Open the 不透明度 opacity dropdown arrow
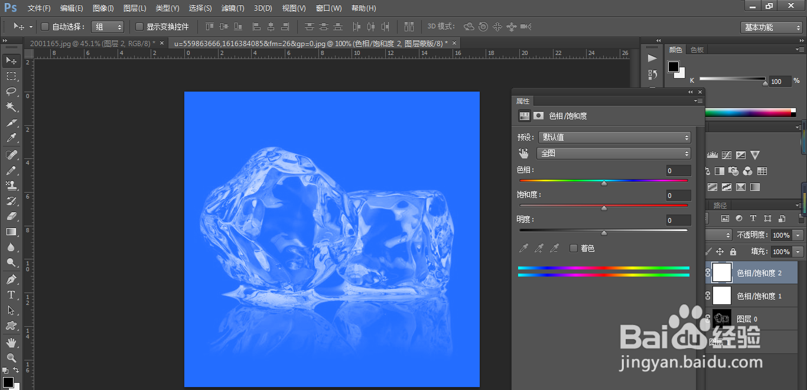The height and width of the screenshot is (390, 807). [799, 235]
